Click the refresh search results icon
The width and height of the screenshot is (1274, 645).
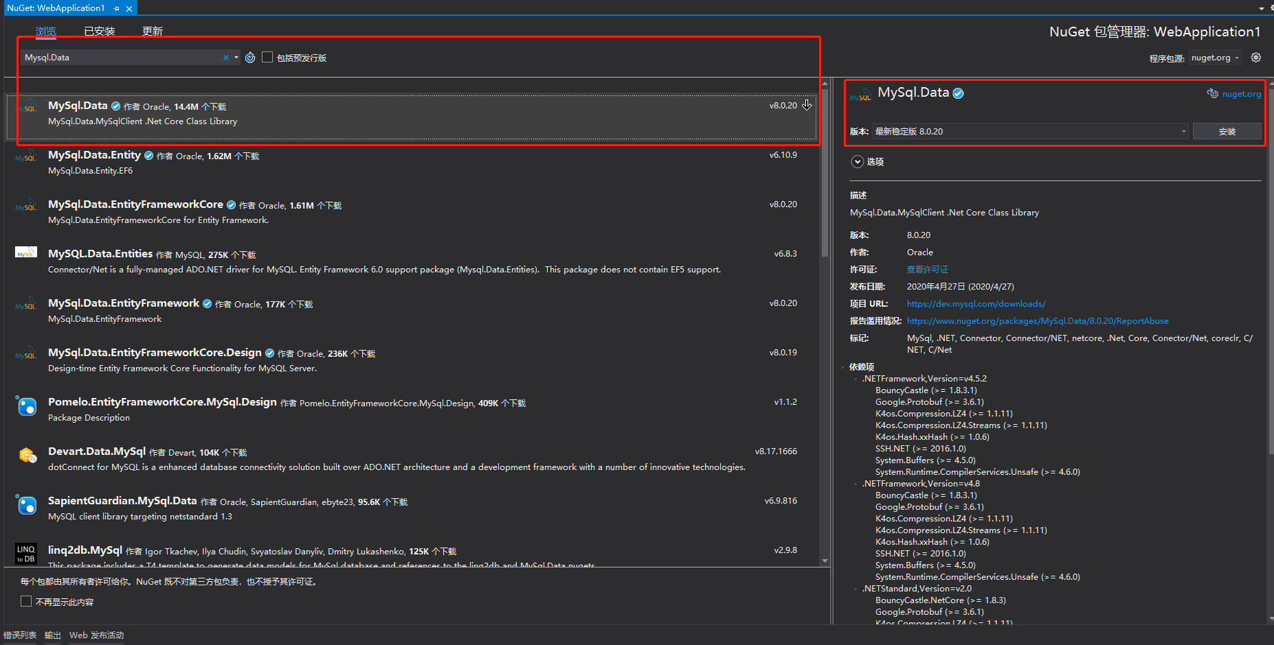tap(250, 58)
